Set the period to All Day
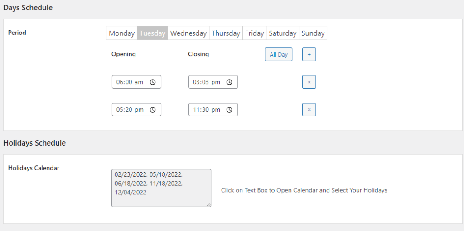This screenshot has height=231, width=464. tap(279, 54)
